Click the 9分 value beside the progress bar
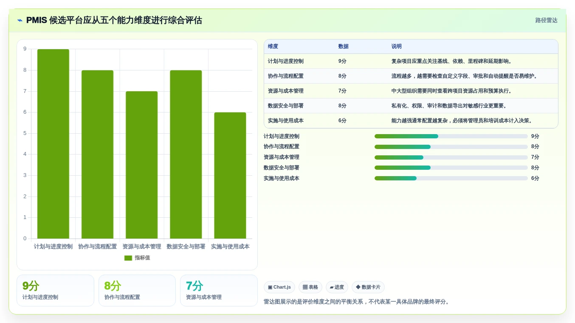Screen dimensions: 575x323 [535, 136]
